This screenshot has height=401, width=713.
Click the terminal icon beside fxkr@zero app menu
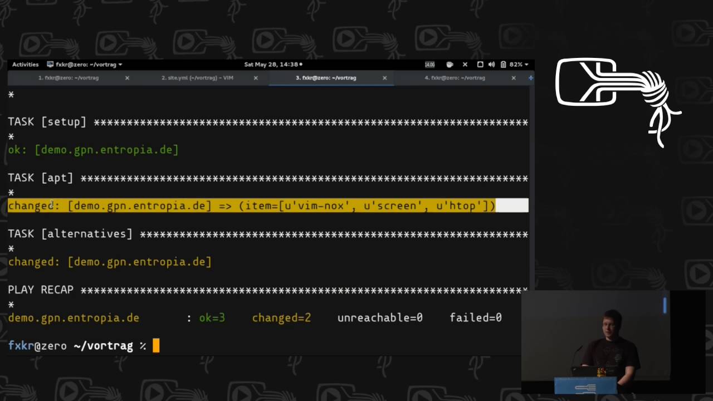pos(50,65)
